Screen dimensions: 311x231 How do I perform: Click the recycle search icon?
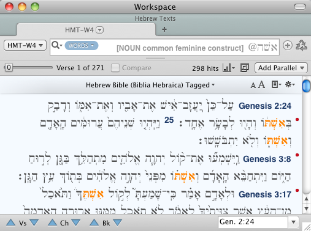coord(301,45)
